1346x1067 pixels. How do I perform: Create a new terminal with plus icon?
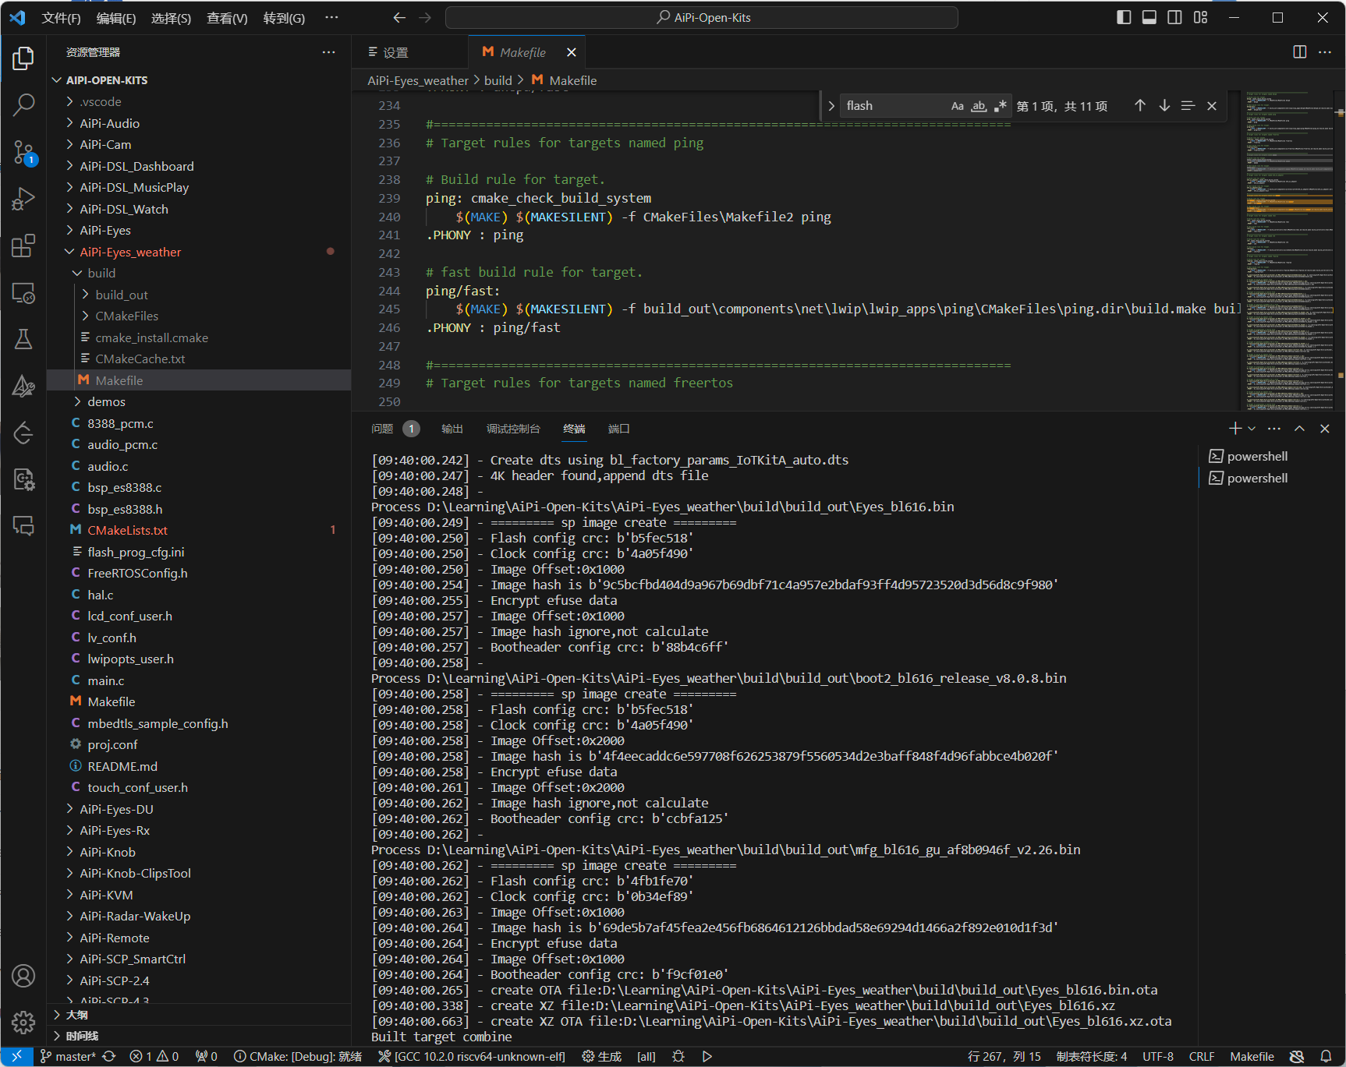1235,429
